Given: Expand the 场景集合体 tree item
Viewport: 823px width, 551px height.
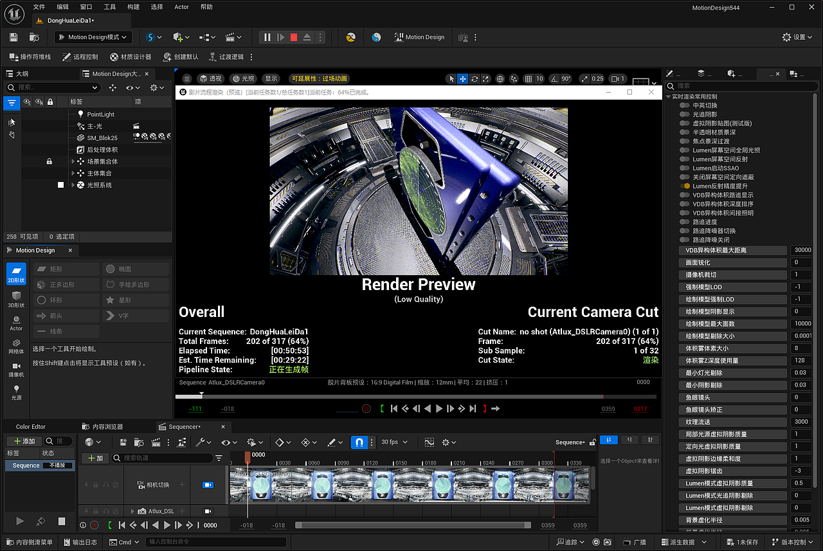Looking at the screenshot, I should click(73, 161).
